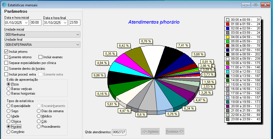Toggle the Incluir exames checkbox

coord(41,57)
